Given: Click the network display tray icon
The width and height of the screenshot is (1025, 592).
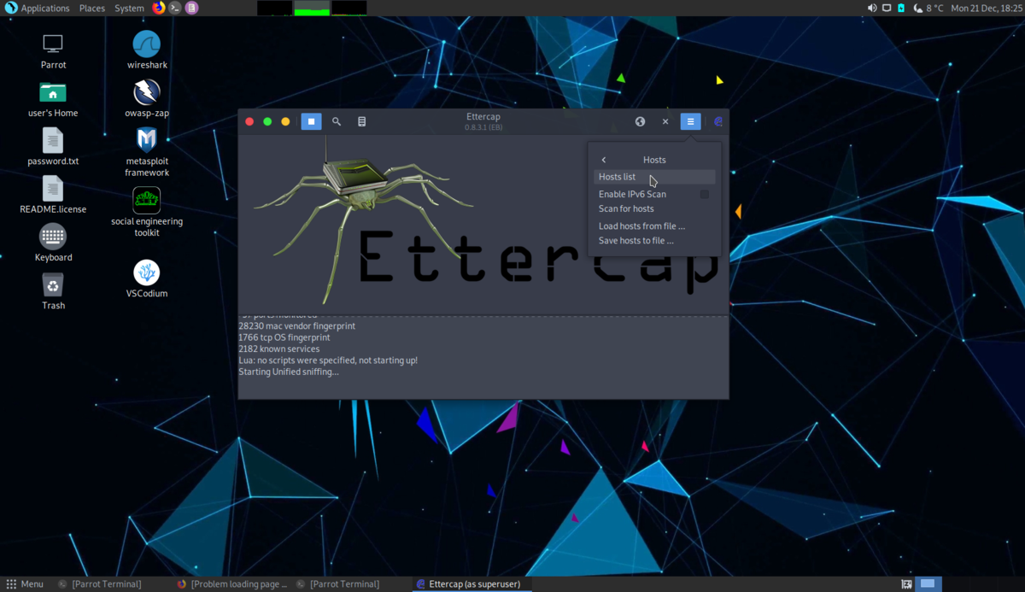Looking at the screenshot, I should click(x=887, y=8).
